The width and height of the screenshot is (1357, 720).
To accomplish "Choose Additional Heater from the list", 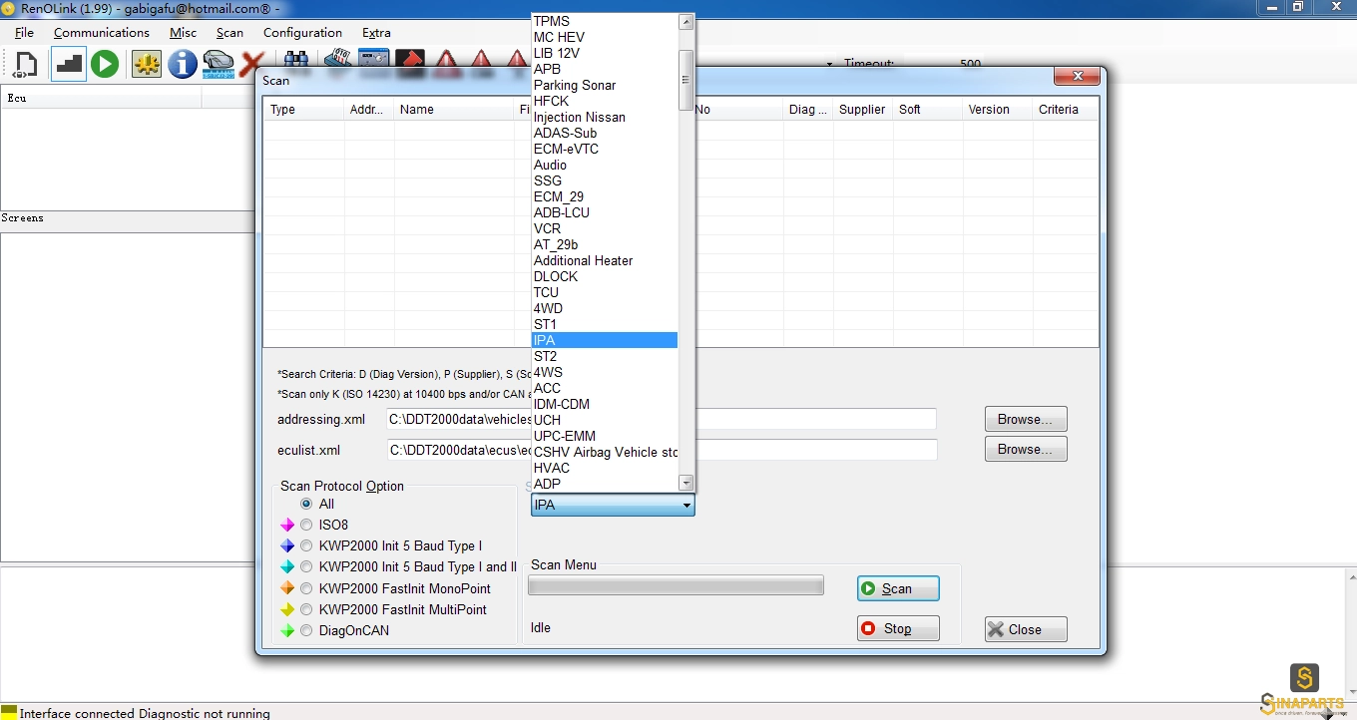I will coord(605,260).
